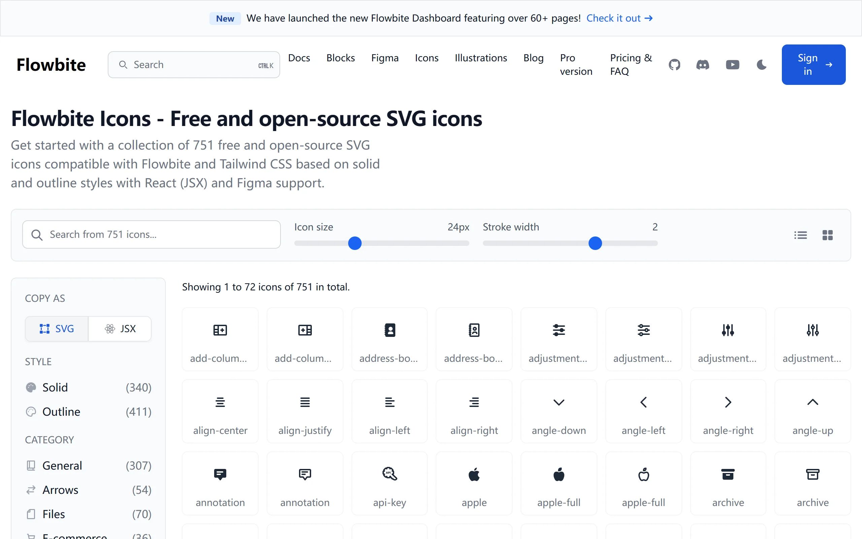Screen dimensions: 862x539
Task: Filter by Arrows category
Action: (x=88, y=490)
